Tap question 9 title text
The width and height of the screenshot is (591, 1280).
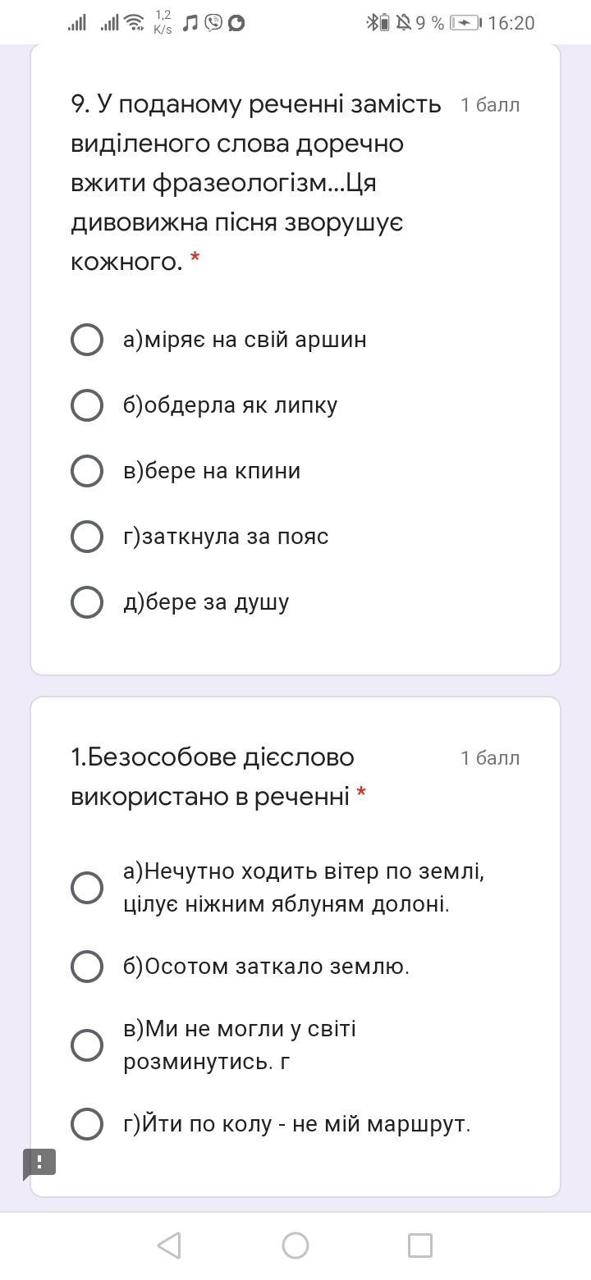pos(256,183)
